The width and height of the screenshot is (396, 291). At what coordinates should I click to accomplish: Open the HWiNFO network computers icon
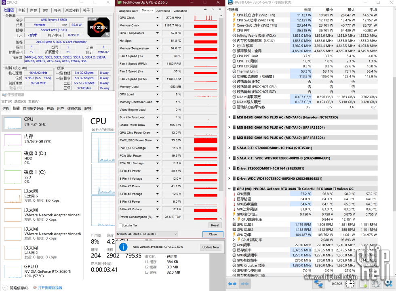(x=318, y=284)
